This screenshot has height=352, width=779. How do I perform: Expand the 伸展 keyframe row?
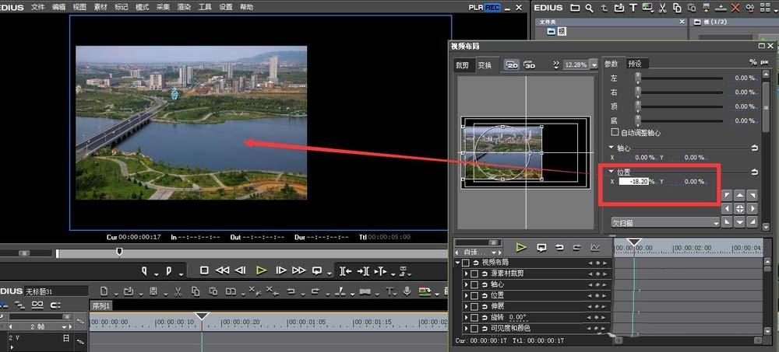pyautogui.click(x=465, y=307)
